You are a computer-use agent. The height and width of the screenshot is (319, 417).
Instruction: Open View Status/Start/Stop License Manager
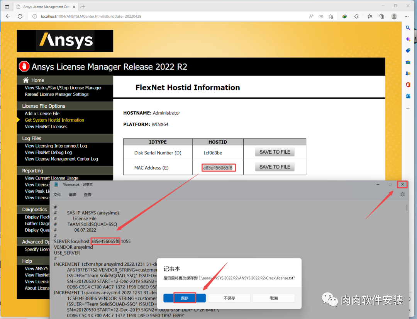tap(63, 88)
